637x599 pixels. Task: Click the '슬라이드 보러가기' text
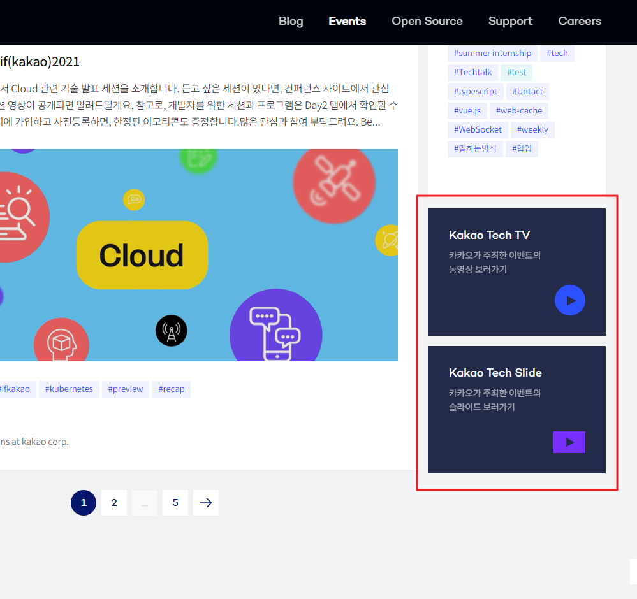(481, 407)
